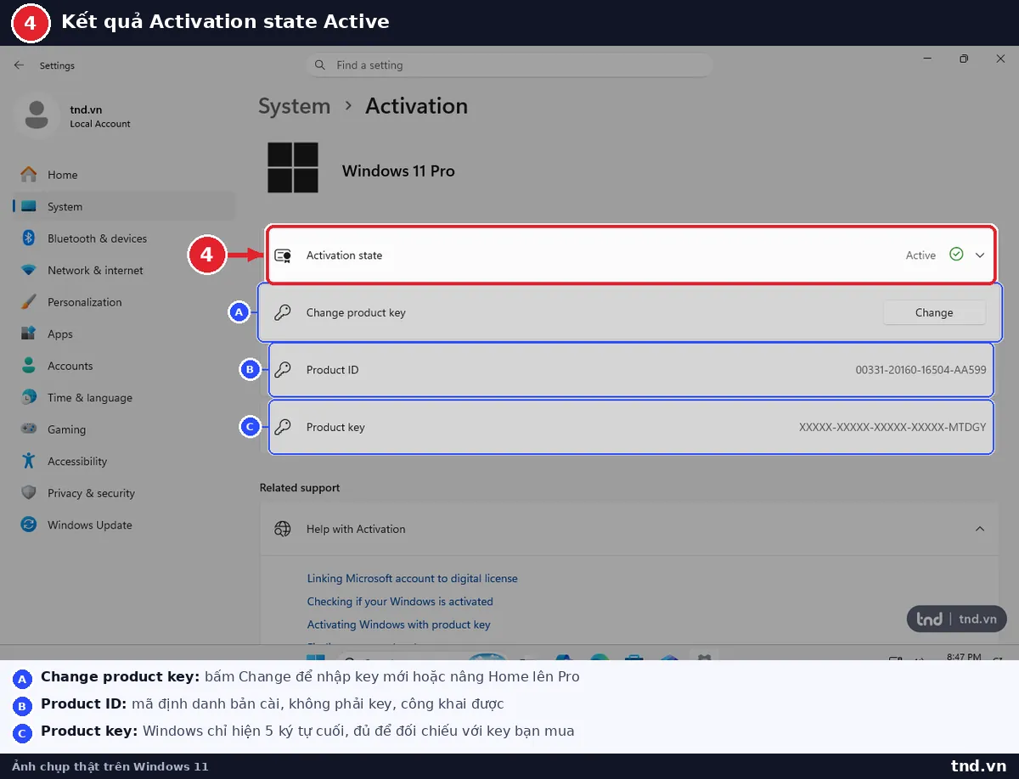Open Personalization paintbrush icon

(x=29, y=302)
